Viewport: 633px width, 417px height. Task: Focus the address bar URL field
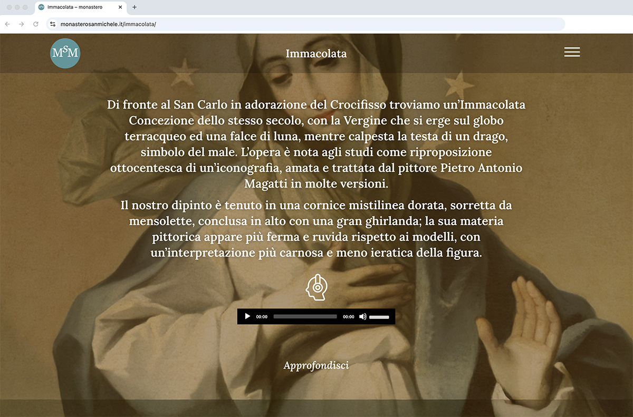click(306, 24)
